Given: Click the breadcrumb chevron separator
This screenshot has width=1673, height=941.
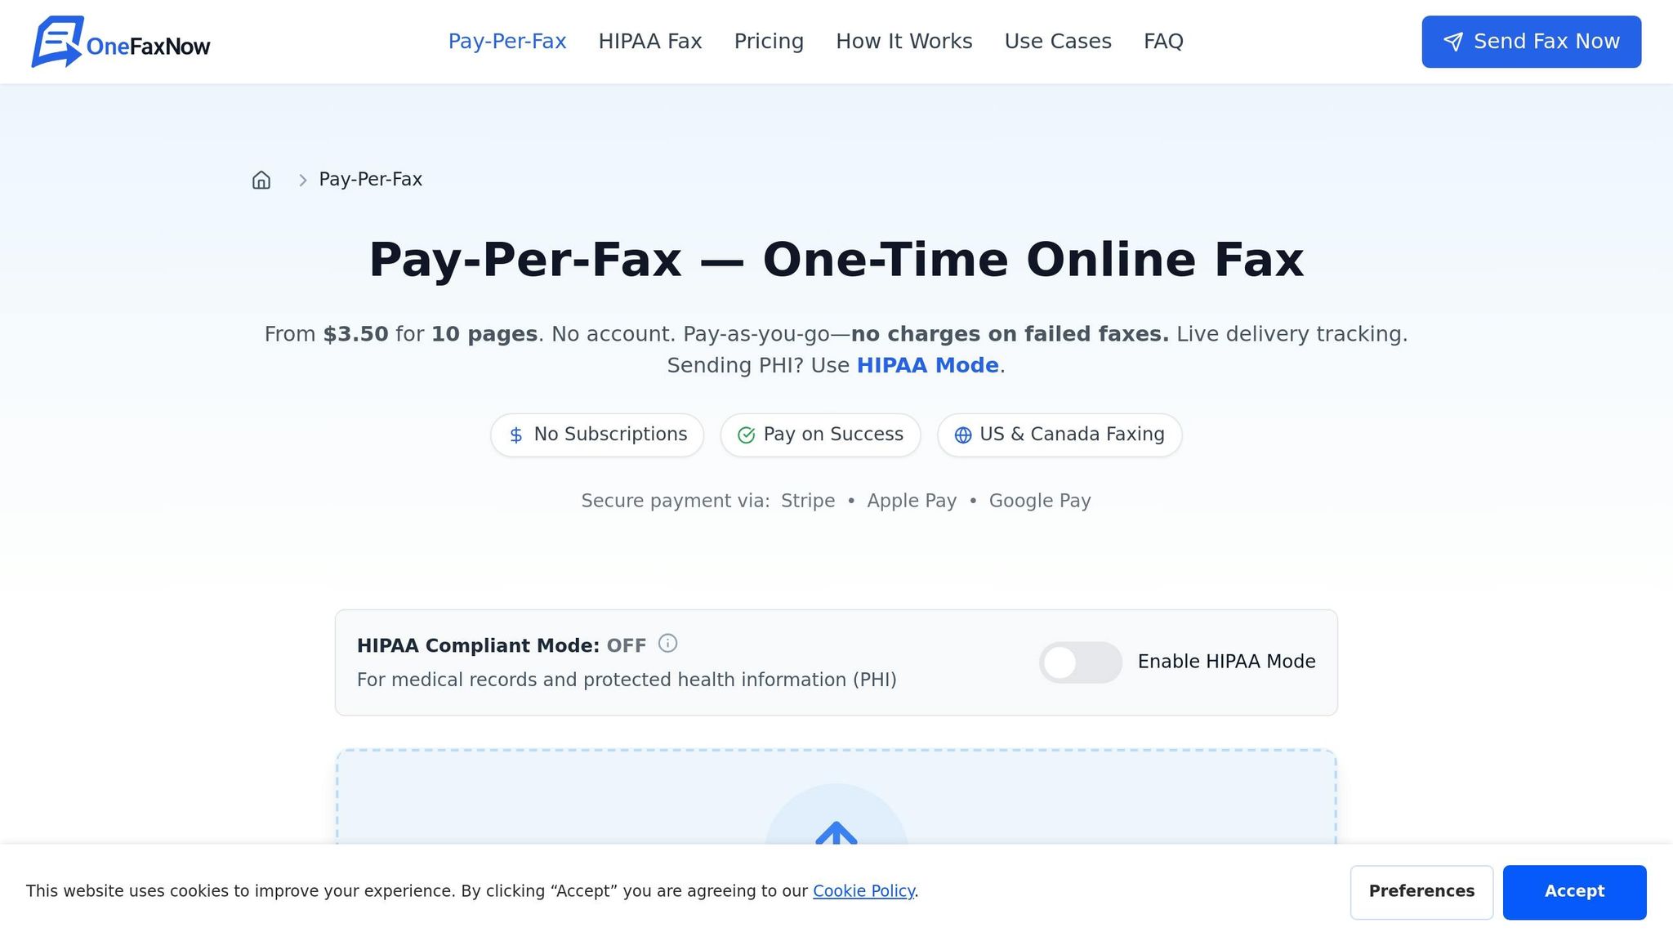Looking at the screenshot, I should pyautogui.click(x=302, y=180).
